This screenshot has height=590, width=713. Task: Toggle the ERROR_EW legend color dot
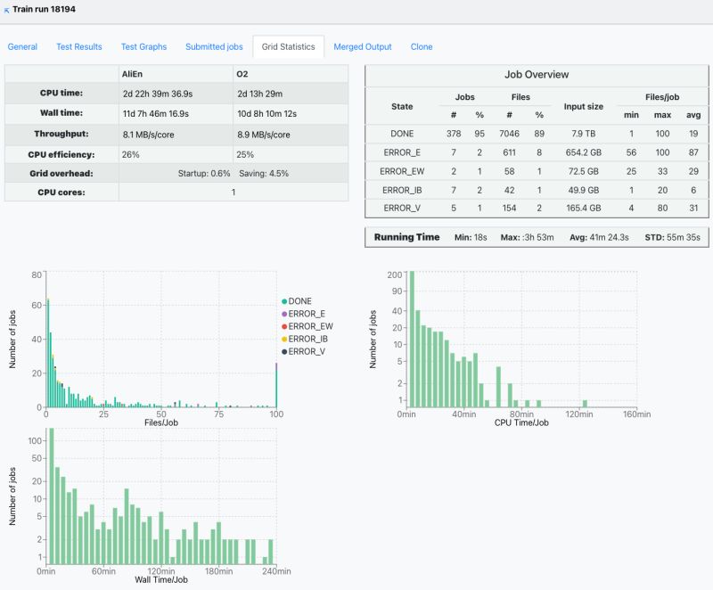(284, 326)
